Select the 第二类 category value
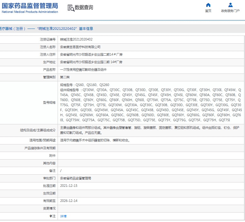 65,77
